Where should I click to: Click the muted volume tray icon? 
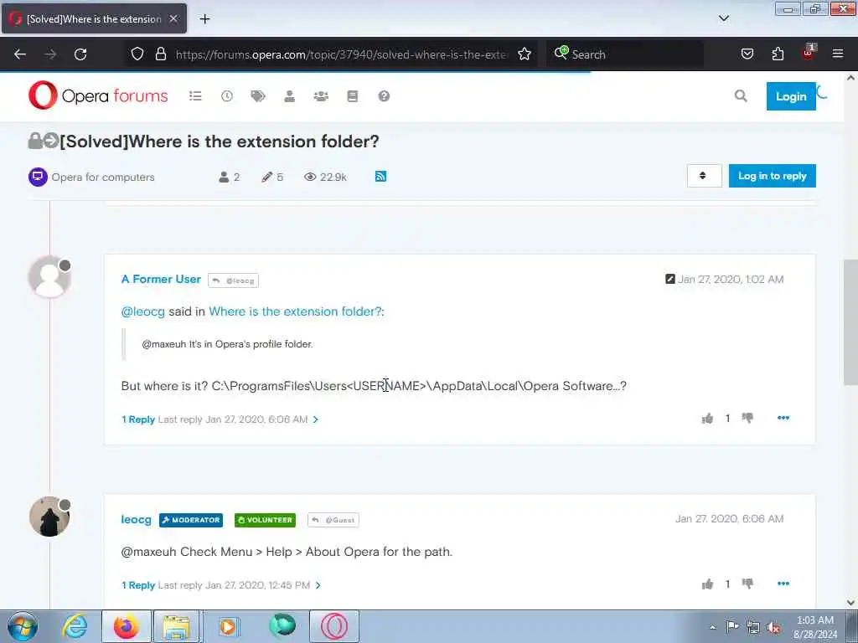(773, 627)
